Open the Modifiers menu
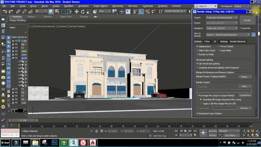Image resolution: width=261 pixels, height=147 pixels. 69,6
